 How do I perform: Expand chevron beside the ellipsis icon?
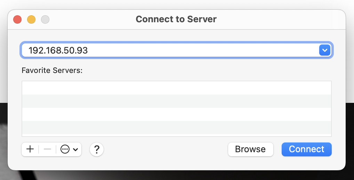click(75, 149)
